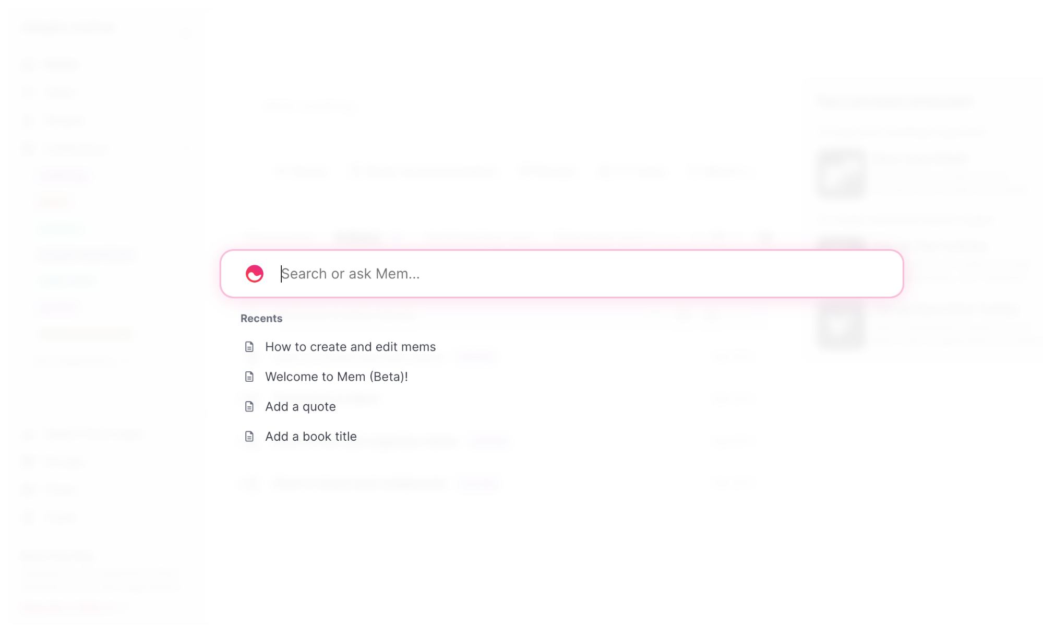Select Add a quote from Recents
Image resolution: width=1043 pixels, height=634 pixels.
click(x=301, y=406)
